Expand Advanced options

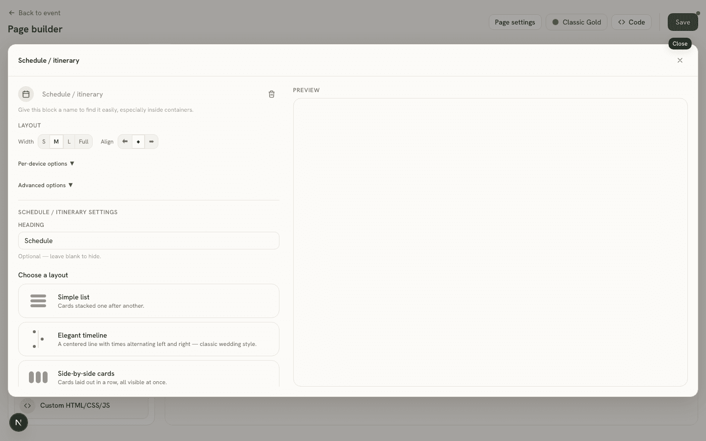pos(46,185)
